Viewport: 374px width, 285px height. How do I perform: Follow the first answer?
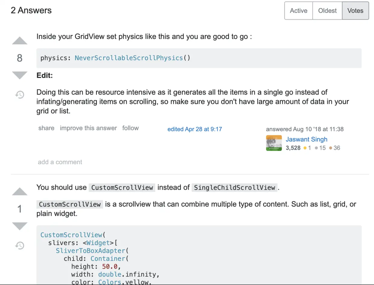(130, 128)
